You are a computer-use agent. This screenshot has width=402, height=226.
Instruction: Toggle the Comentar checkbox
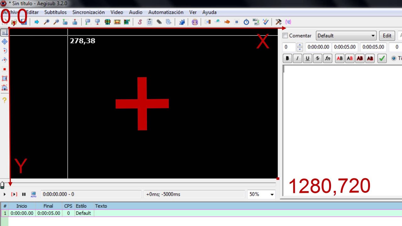click(285, 35)
